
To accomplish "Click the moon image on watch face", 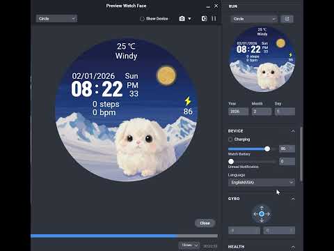I will pyautogui.click(x=166, y=76).
